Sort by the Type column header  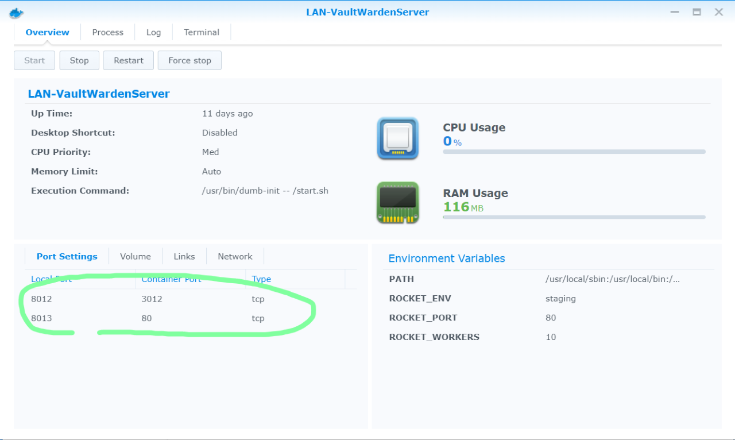click(x=261, y=279)
